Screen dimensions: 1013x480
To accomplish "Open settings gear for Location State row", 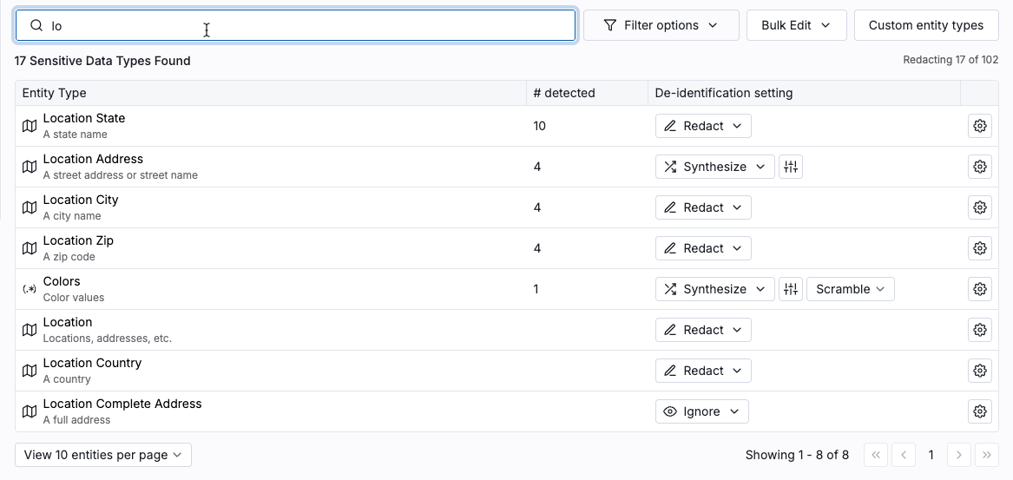I will pos(979,126).
